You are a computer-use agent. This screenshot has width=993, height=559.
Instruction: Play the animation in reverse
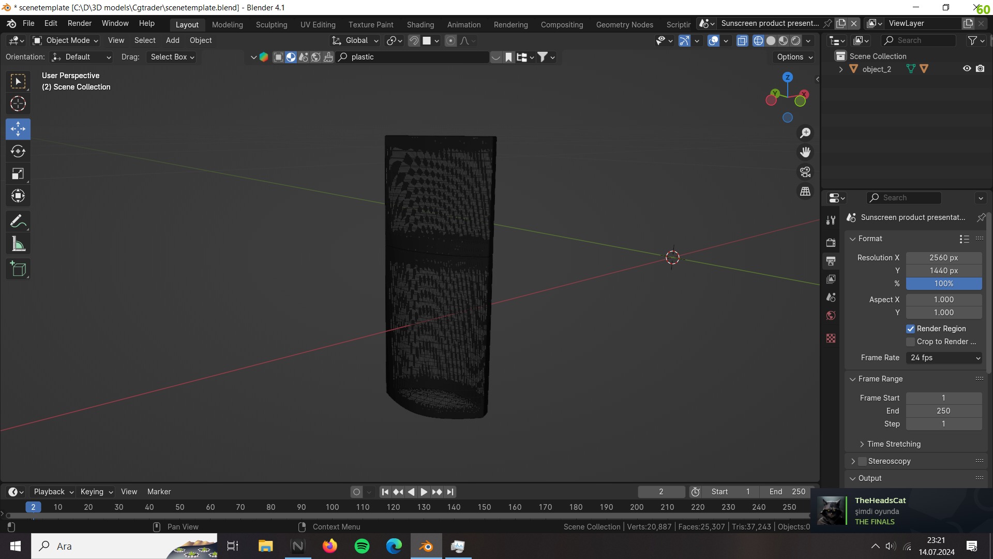(411, 492)
